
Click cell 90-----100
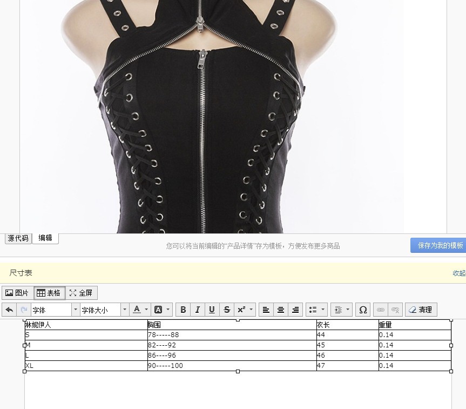232,366
